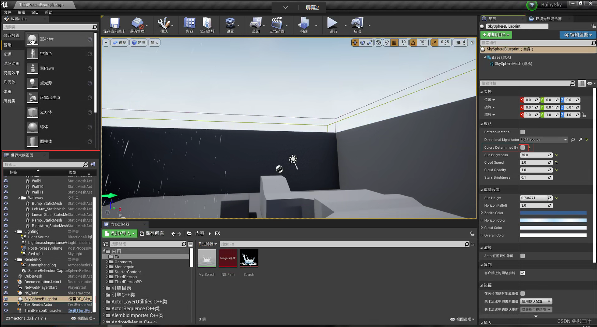The height and width of the screenshot is (327, 597).
Task: Click the Cloud Color swatch
Action: click(553, 228)
